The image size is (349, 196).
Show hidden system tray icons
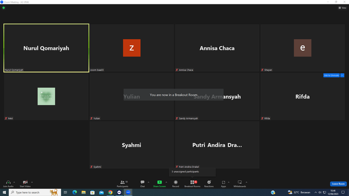pyautogui.click(x=315, y=192)
